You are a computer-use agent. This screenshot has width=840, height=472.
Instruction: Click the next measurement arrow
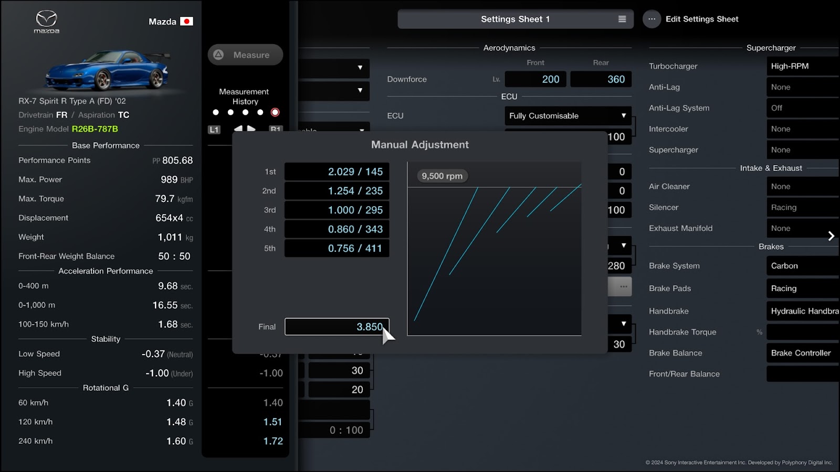tap(251, 128)
